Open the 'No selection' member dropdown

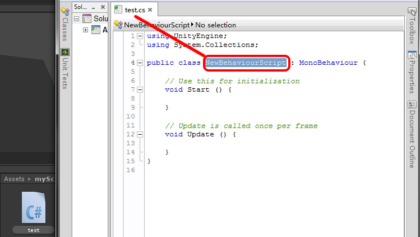click(215, 25)
